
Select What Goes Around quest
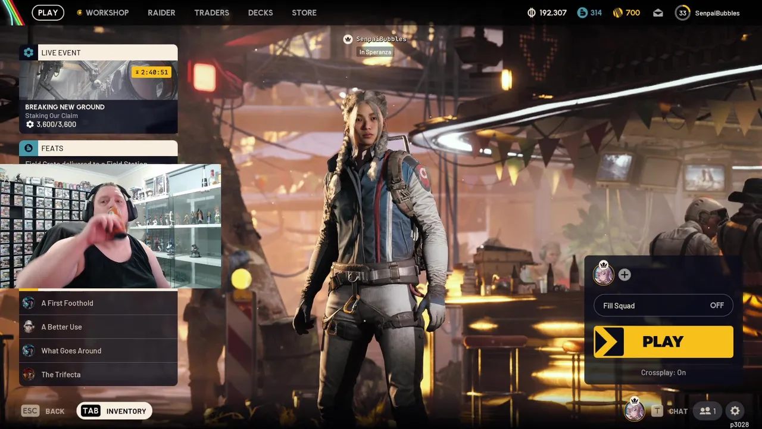(x=98, y=350)
